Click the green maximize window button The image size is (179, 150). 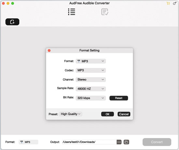point(13,4)
